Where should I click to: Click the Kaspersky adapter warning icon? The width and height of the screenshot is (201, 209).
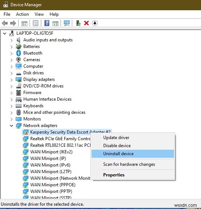26,132
